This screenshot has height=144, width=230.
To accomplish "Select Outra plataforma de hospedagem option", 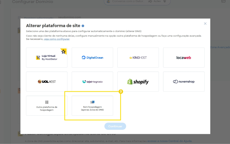I will pyautogui.click(x=47, y=106).
